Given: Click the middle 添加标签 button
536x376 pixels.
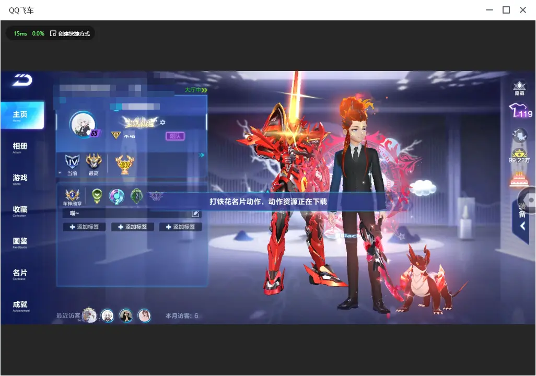Looking at the screenshot, I should point(132,227).
